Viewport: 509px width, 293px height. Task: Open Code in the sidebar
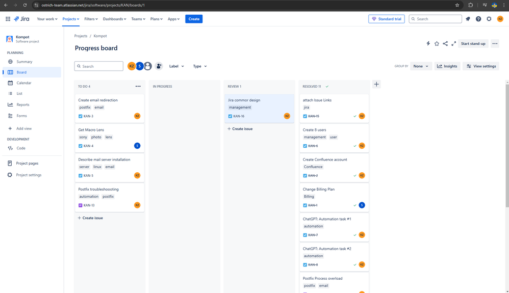[x=32, y=148]
